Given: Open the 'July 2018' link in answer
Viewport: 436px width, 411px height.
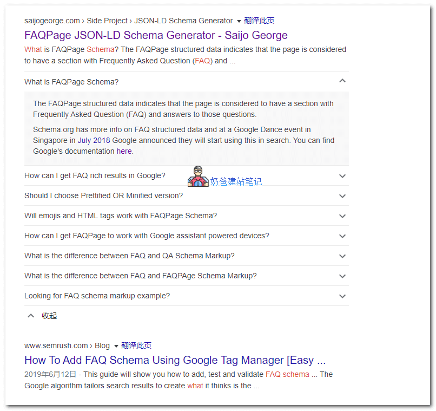Looking at the screenshot, I should click(x=94, y=140).
